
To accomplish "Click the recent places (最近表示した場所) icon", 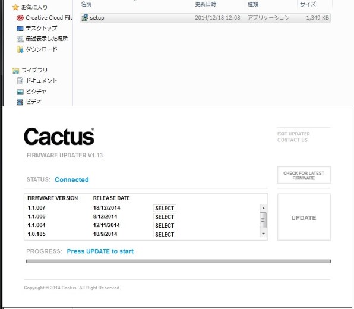I will (20, 39).
